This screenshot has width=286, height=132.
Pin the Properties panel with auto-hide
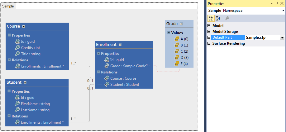(276, 3)
